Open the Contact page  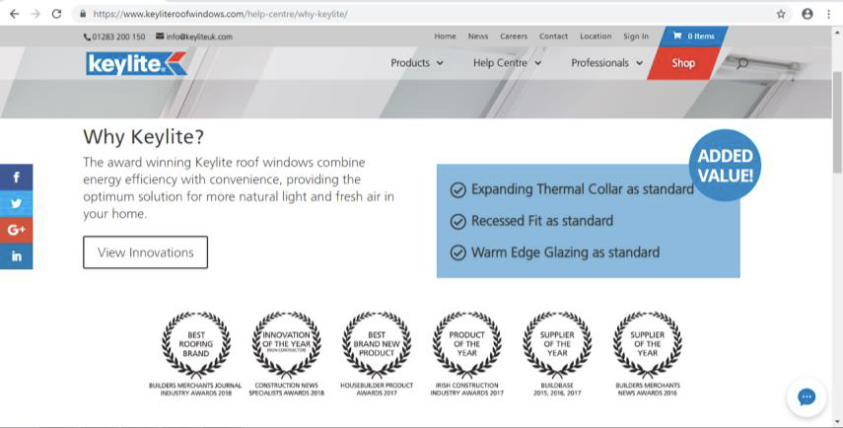click(x=553, y=36)
